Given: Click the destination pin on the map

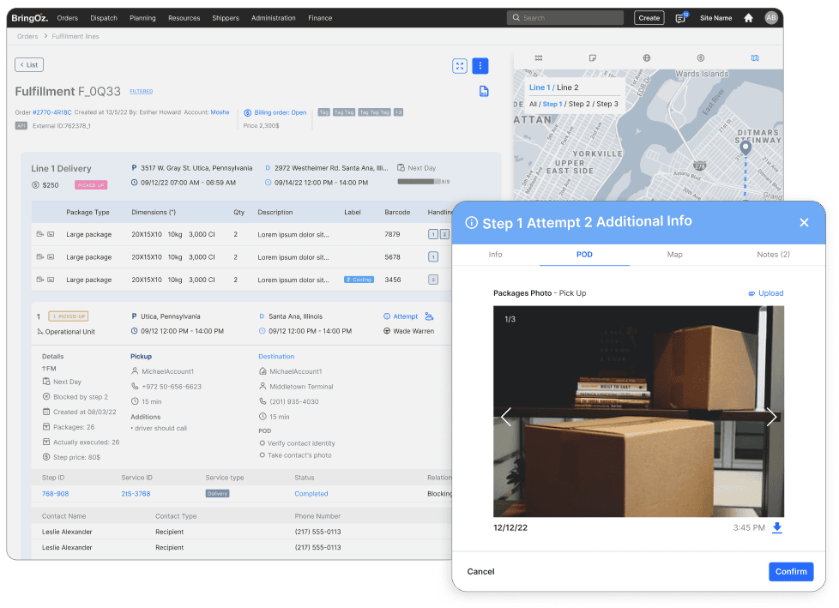Looking at the screenshot, I should click(x=745, y=148).
